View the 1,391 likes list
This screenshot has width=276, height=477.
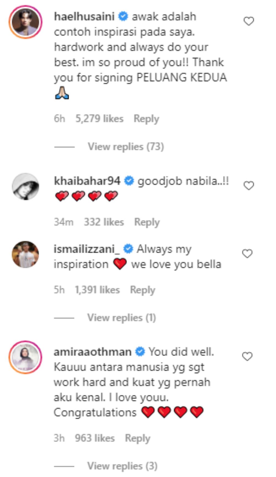click(97, 290)
